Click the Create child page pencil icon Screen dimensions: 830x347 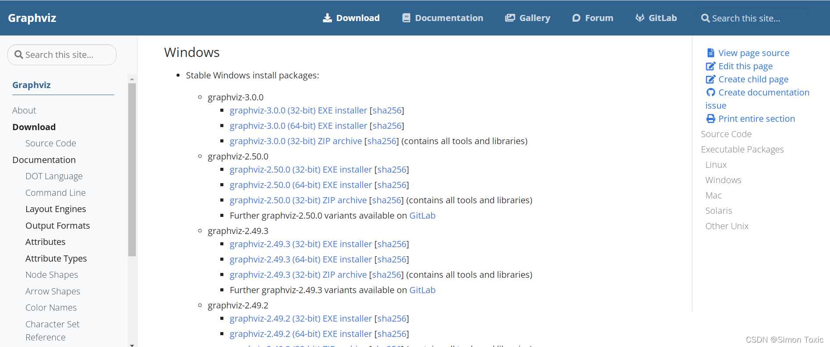710,79
